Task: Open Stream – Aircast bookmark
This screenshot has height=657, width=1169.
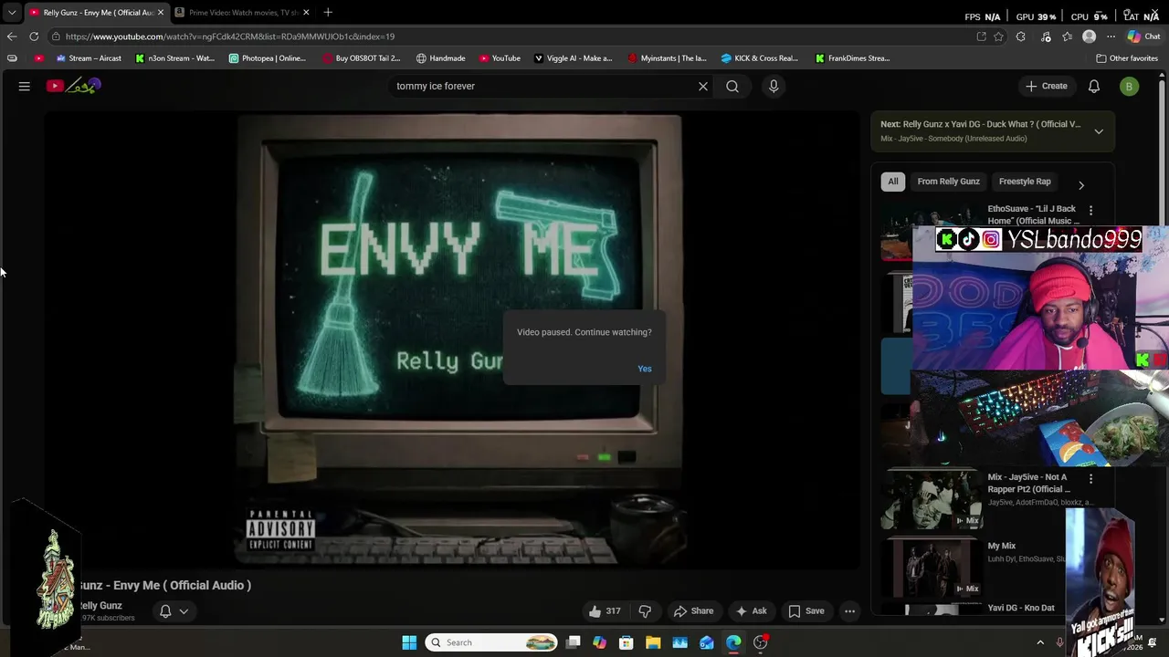Action: 89,58
